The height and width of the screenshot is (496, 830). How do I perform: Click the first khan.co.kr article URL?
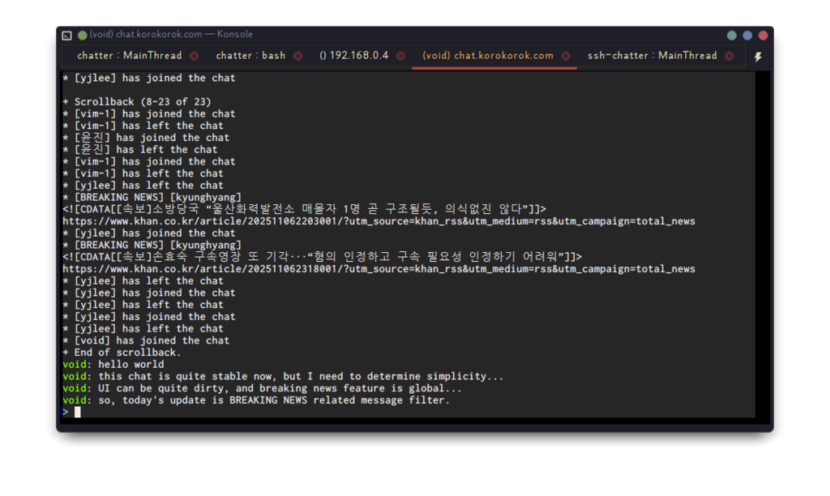coord(379,221)
